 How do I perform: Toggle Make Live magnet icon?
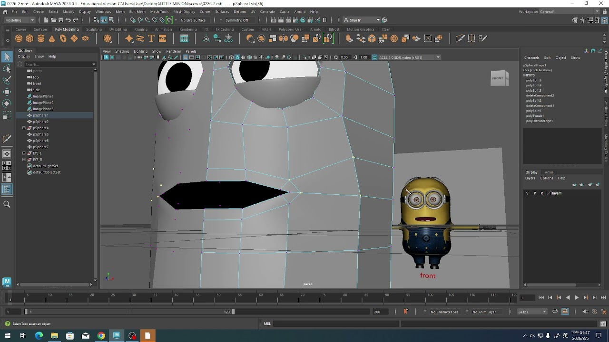[169, 20]
